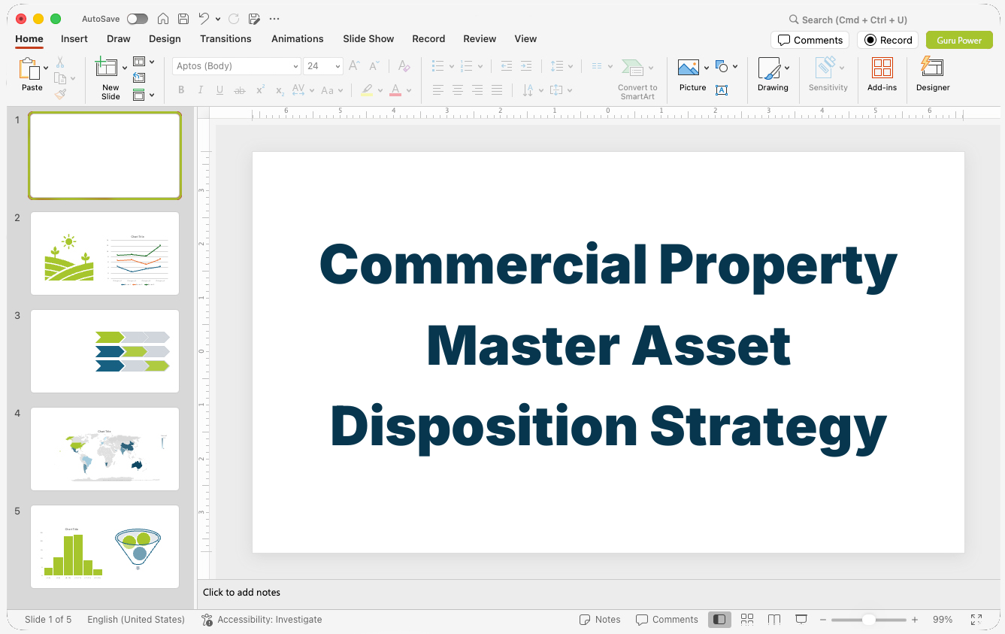
Task: Clear all formatting with the eraser A icon
Action: pos(404,66)
